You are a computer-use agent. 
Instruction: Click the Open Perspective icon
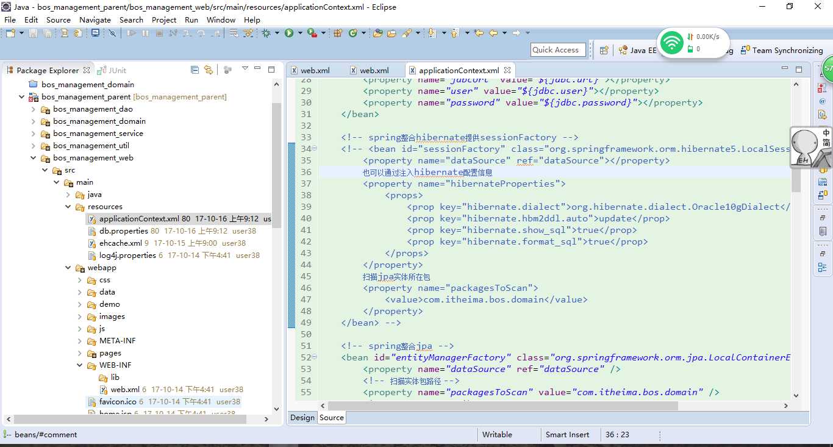tap(604, 50)
